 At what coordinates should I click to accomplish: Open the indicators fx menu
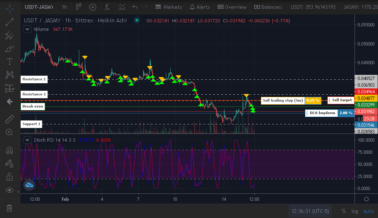[107, 7]
